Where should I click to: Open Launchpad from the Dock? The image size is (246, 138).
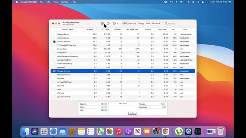point(44,131)
